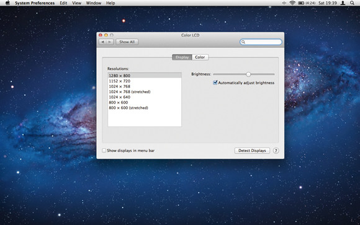Viewport: 360px width, 225px height.
Task: Enable Show displays in menu bar
Action: point(104,151)
